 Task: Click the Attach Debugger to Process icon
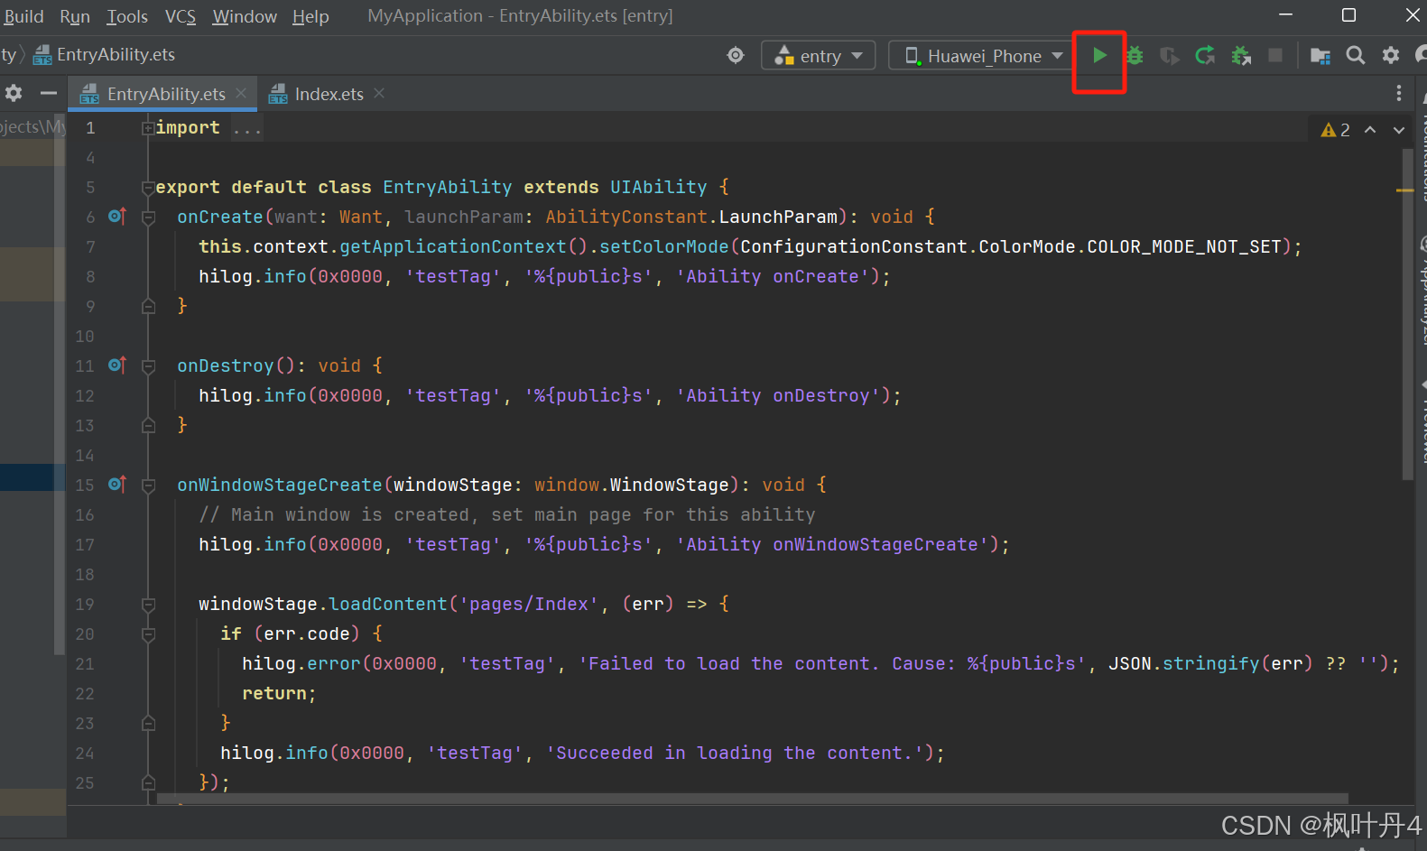pyautogui.click(x=1241, y=56)
